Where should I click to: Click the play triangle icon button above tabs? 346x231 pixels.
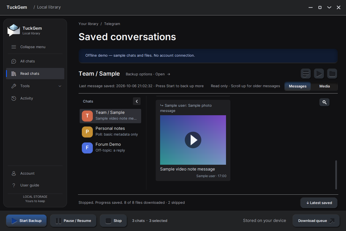(x=319, y=74)
